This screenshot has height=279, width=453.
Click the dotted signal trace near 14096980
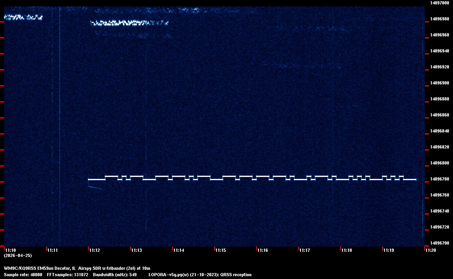coord(129,23)
